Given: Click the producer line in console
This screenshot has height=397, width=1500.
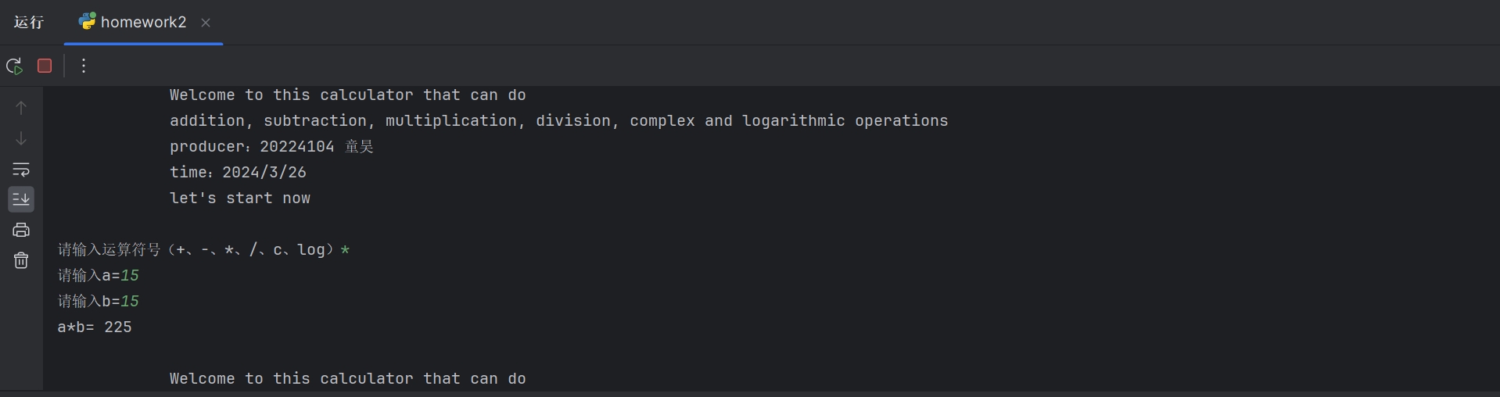Looking at the screenshot, I should [x=271, y=146].
